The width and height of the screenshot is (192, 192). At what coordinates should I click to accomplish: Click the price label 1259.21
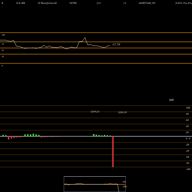(95, 112)
